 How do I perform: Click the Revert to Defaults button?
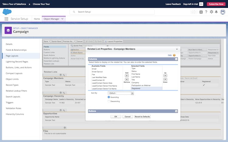[142, 117]
